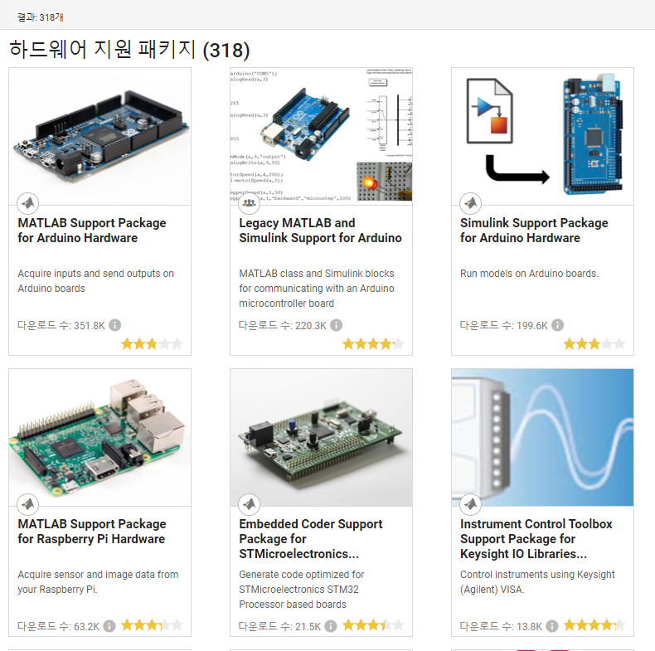The image size is (655, 651).
Task: Show download info for 220.3K downloads
Action: click(337, 325)
